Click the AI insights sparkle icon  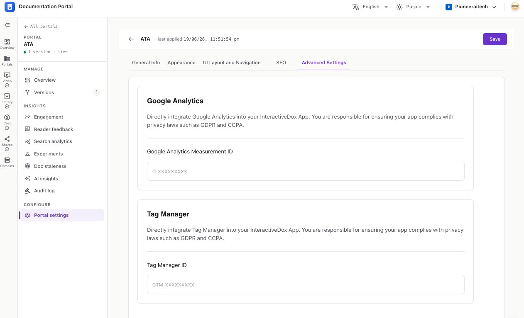pyautogui.click(x=27, y=179)
